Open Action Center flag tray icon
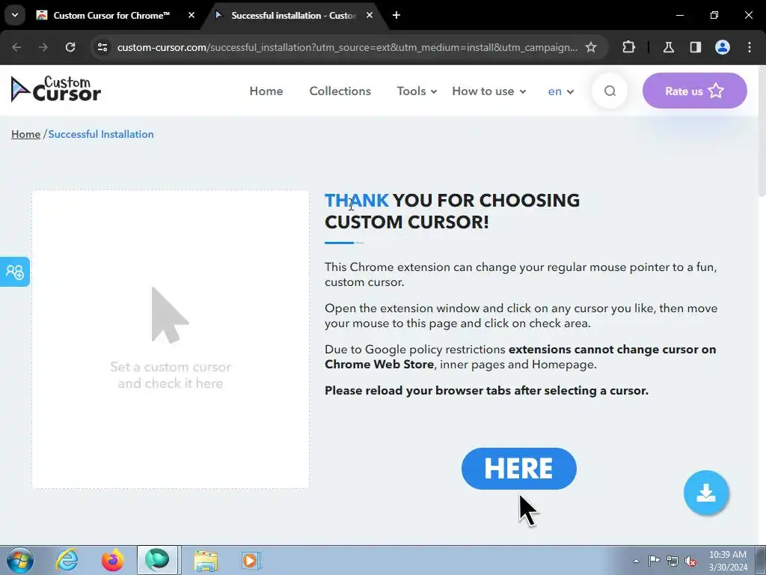Screen dimensions: 766x575 (x=654, y=560)
